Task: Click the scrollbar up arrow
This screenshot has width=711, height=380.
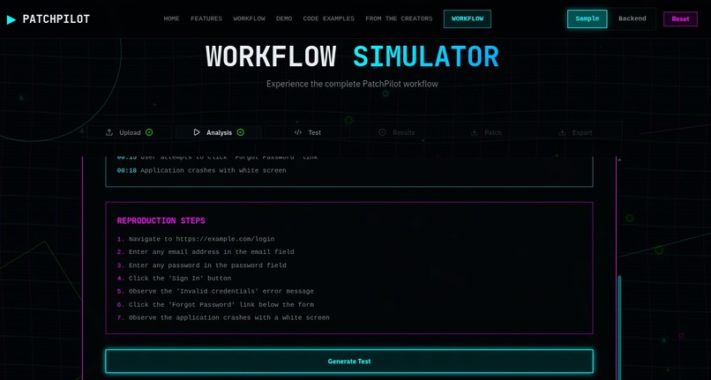Action: 619,160
